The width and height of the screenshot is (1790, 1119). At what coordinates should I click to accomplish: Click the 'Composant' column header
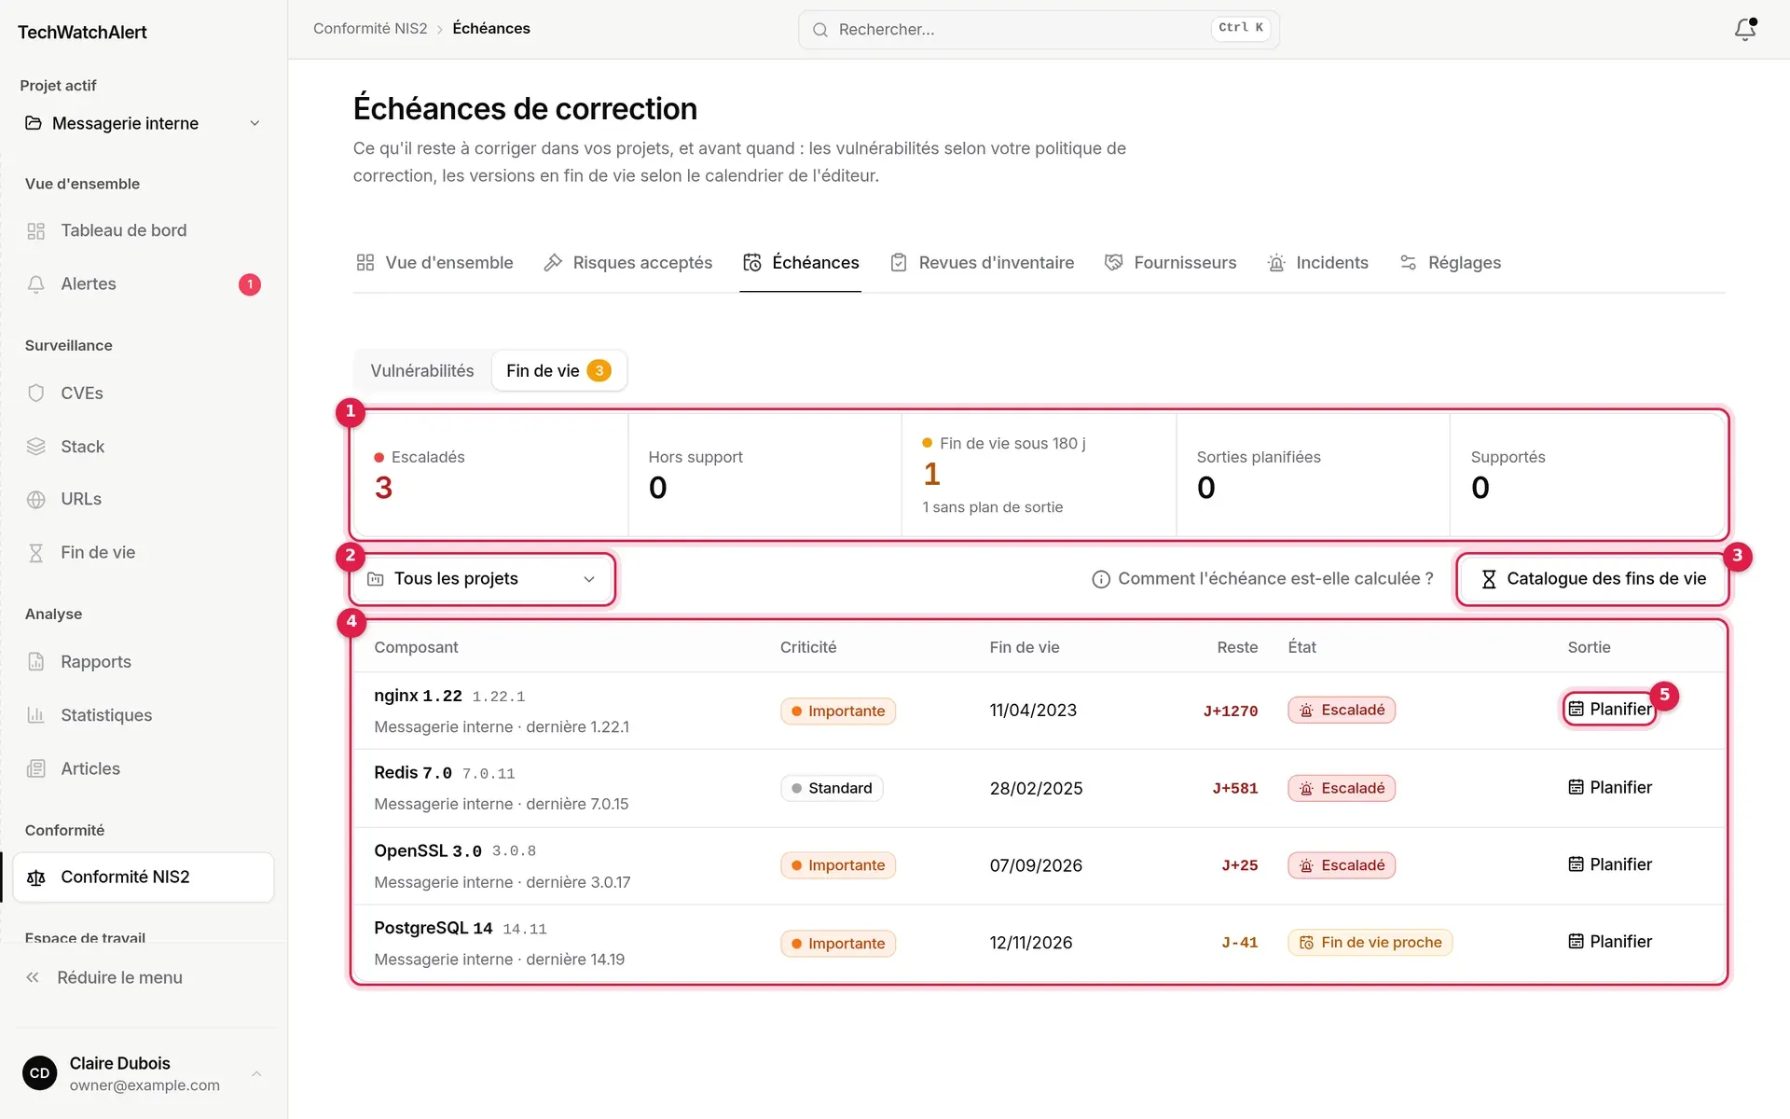coord(416,648)
